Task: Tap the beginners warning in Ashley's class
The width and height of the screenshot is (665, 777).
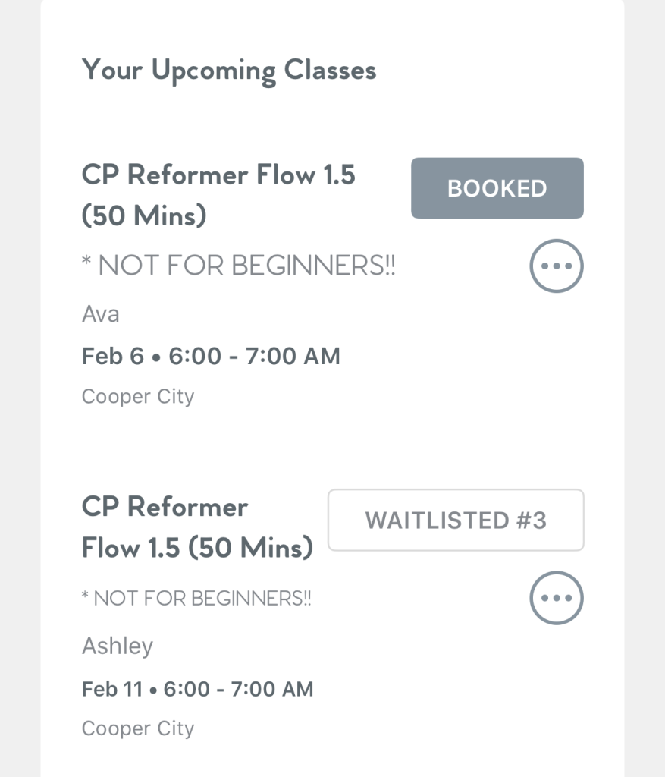Action: click(196, 598)
